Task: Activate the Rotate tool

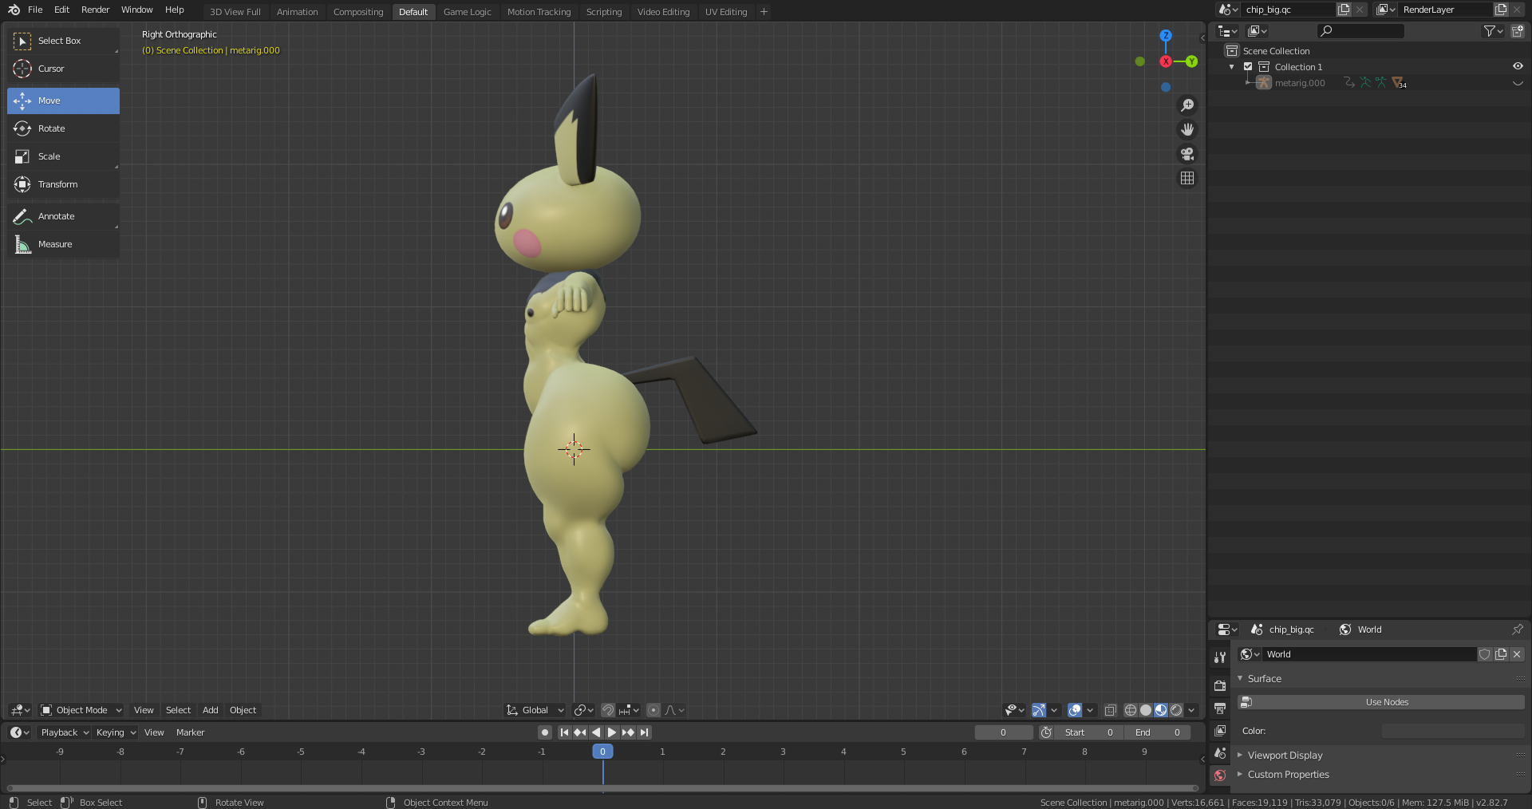Action: (63, 128)
